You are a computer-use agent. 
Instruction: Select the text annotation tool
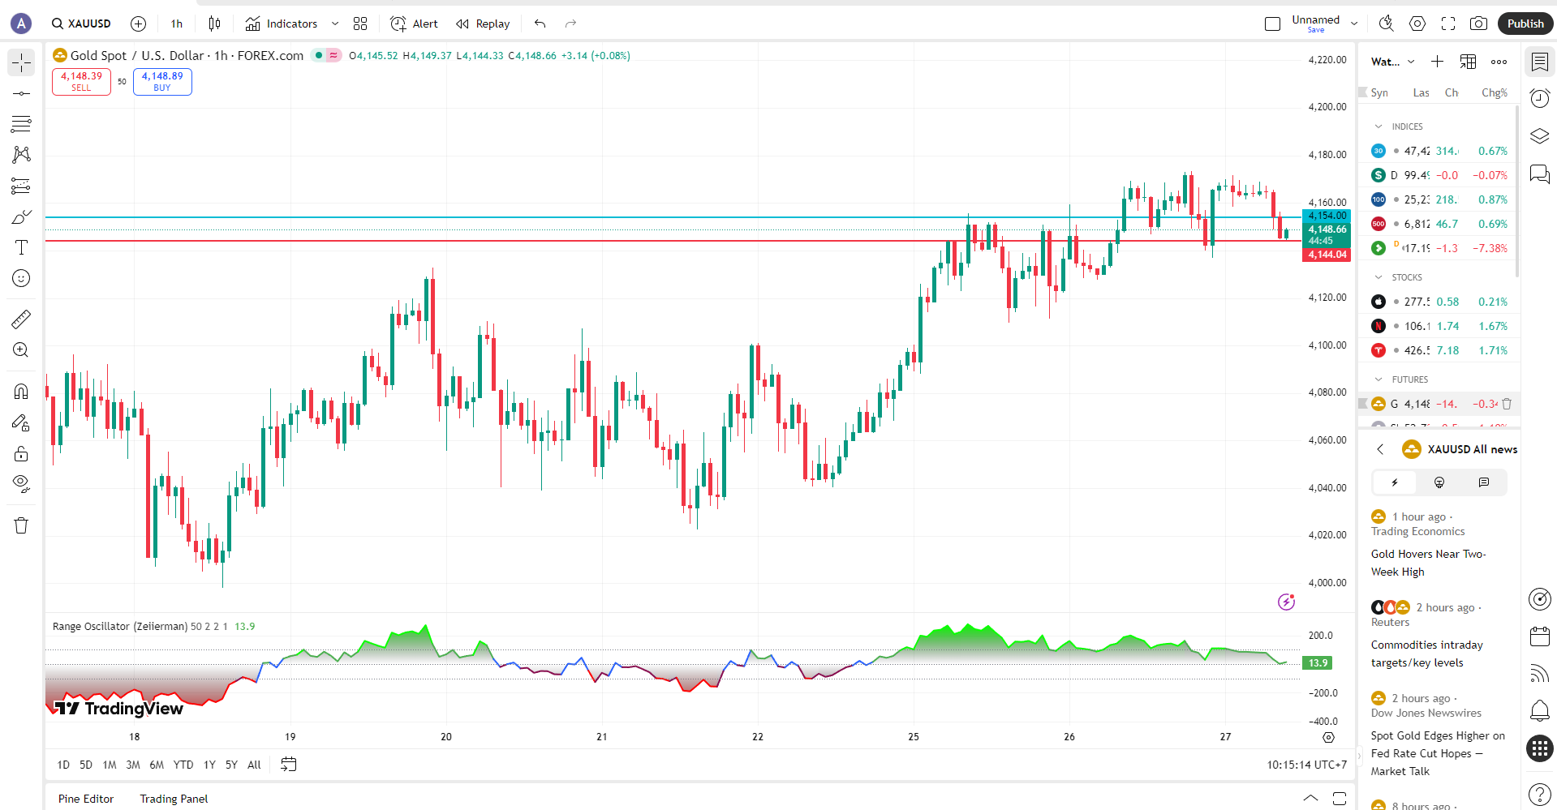[21, 247]
